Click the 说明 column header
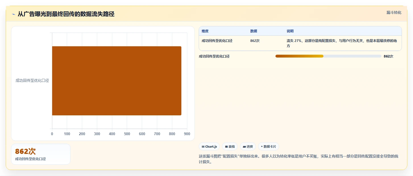Screen dimensions: 413x176 tap(290, 31)
